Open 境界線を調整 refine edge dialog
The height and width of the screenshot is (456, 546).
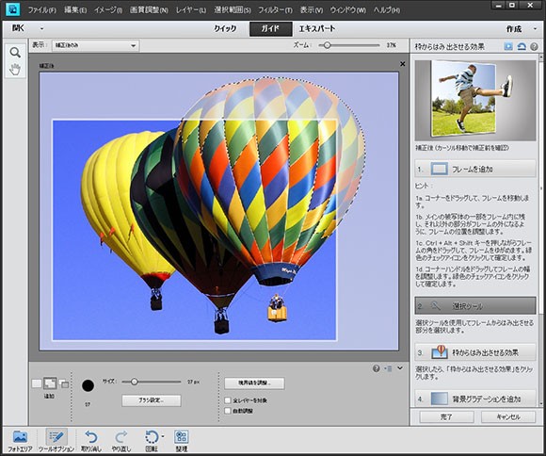254,383
